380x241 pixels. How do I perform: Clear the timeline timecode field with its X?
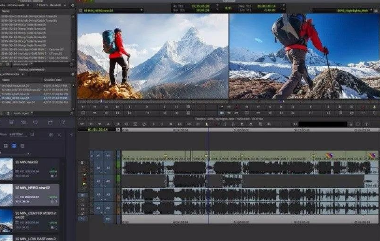(118, 130)
